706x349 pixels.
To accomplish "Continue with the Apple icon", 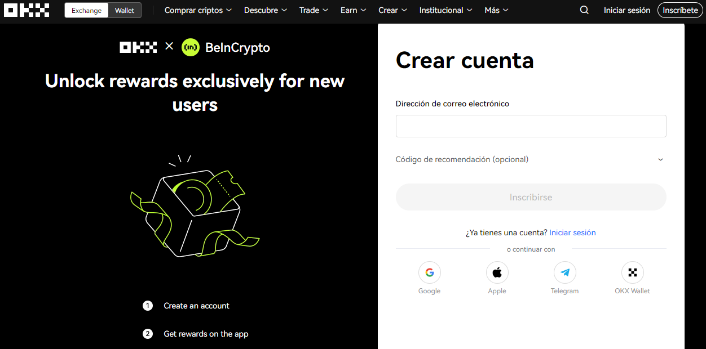I will click(497, 273).
